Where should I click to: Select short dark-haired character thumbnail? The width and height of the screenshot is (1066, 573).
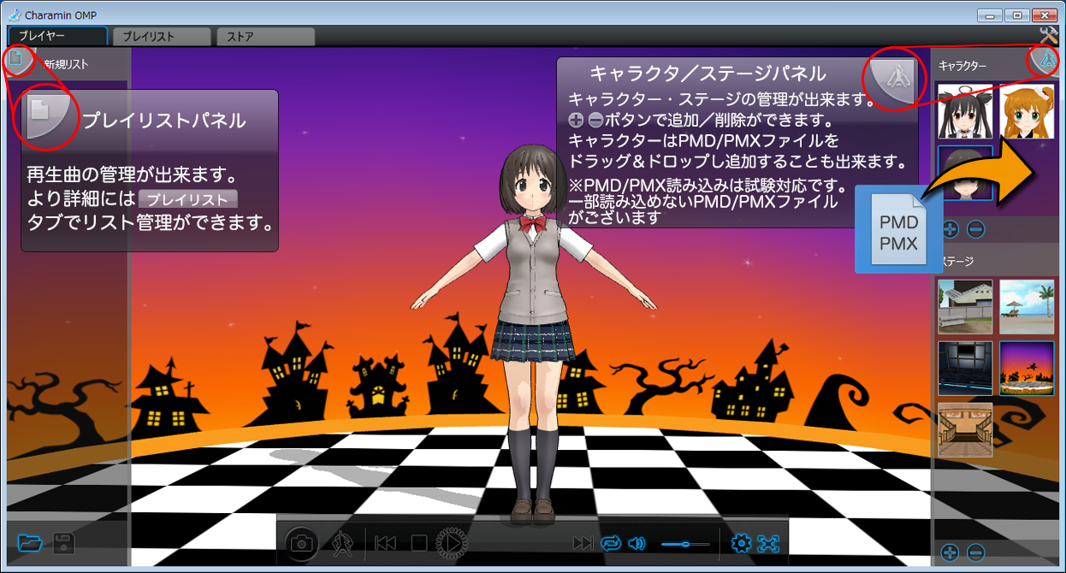[965, 173]
